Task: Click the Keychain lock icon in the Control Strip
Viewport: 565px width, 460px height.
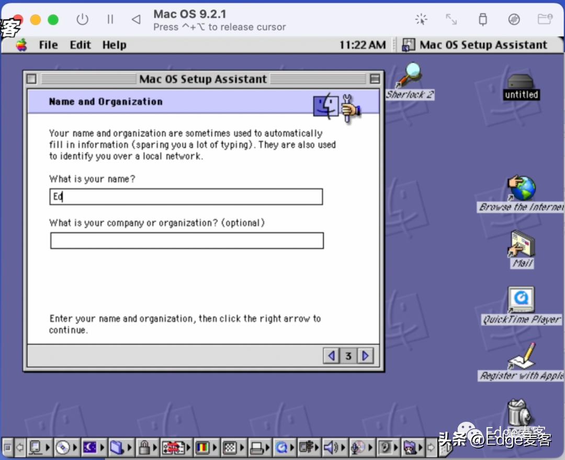Action: pyautogui.click(x=143, y=447)
